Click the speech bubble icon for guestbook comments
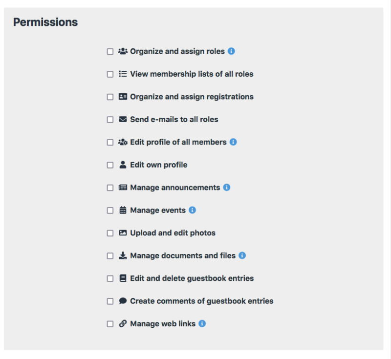391x359 pixels. (x=122, y=300)
